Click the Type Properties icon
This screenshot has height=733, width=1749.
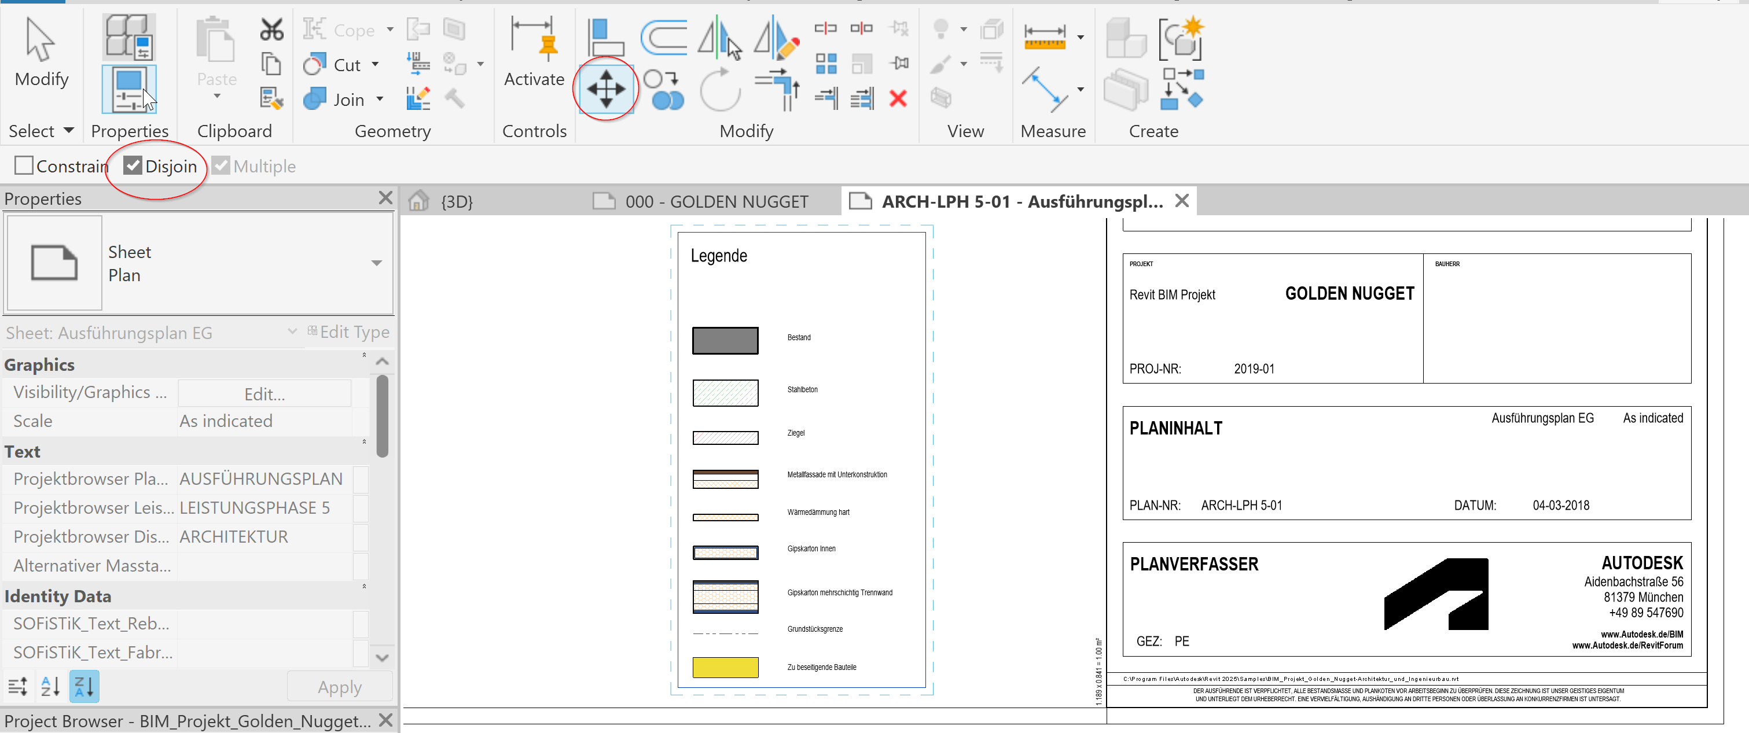point(129,36)
